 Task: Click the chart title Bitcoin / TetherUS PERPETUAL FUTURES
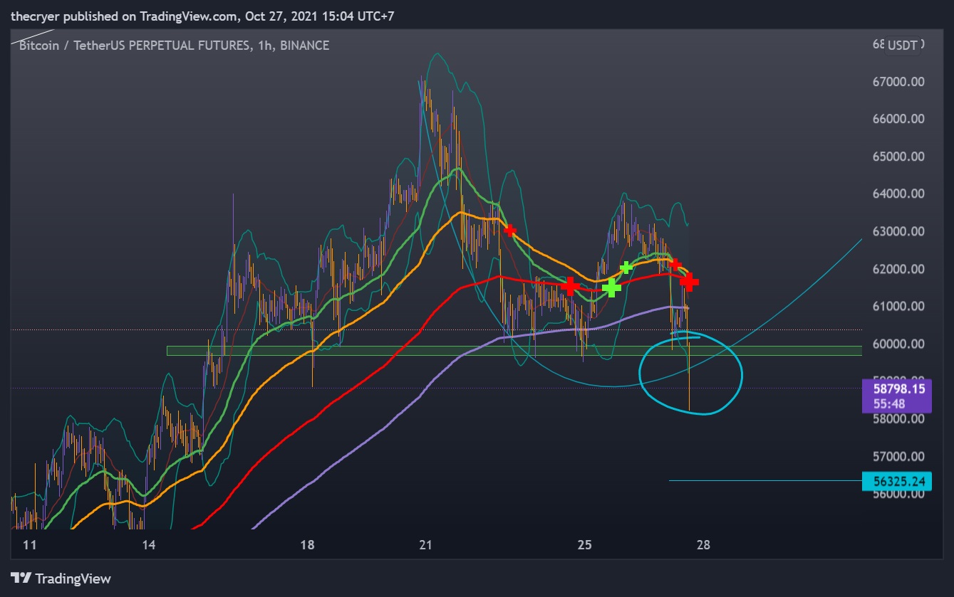click(133, 46)
